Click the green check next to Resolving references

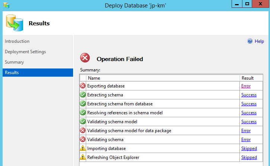[x=83, y=113]
